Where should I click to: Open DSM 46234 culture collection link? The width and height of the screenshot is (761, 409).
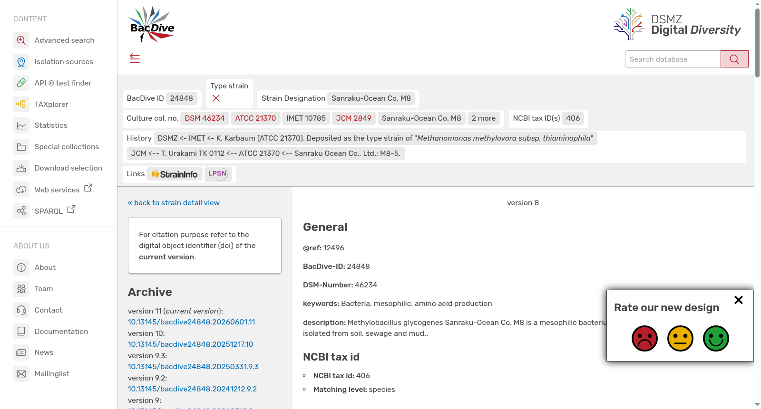coord(205,118)
